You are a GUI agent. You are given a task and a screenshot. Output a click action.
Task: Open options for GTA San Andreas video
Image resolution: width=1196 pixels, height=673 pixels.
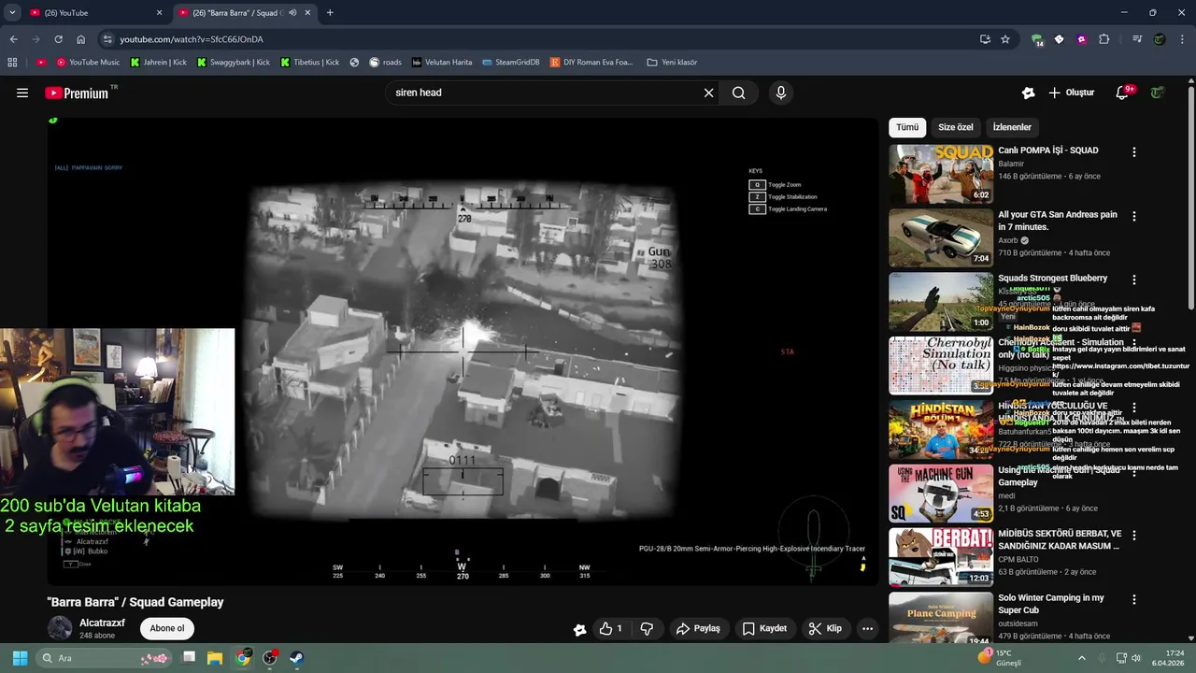[1134, 216]
